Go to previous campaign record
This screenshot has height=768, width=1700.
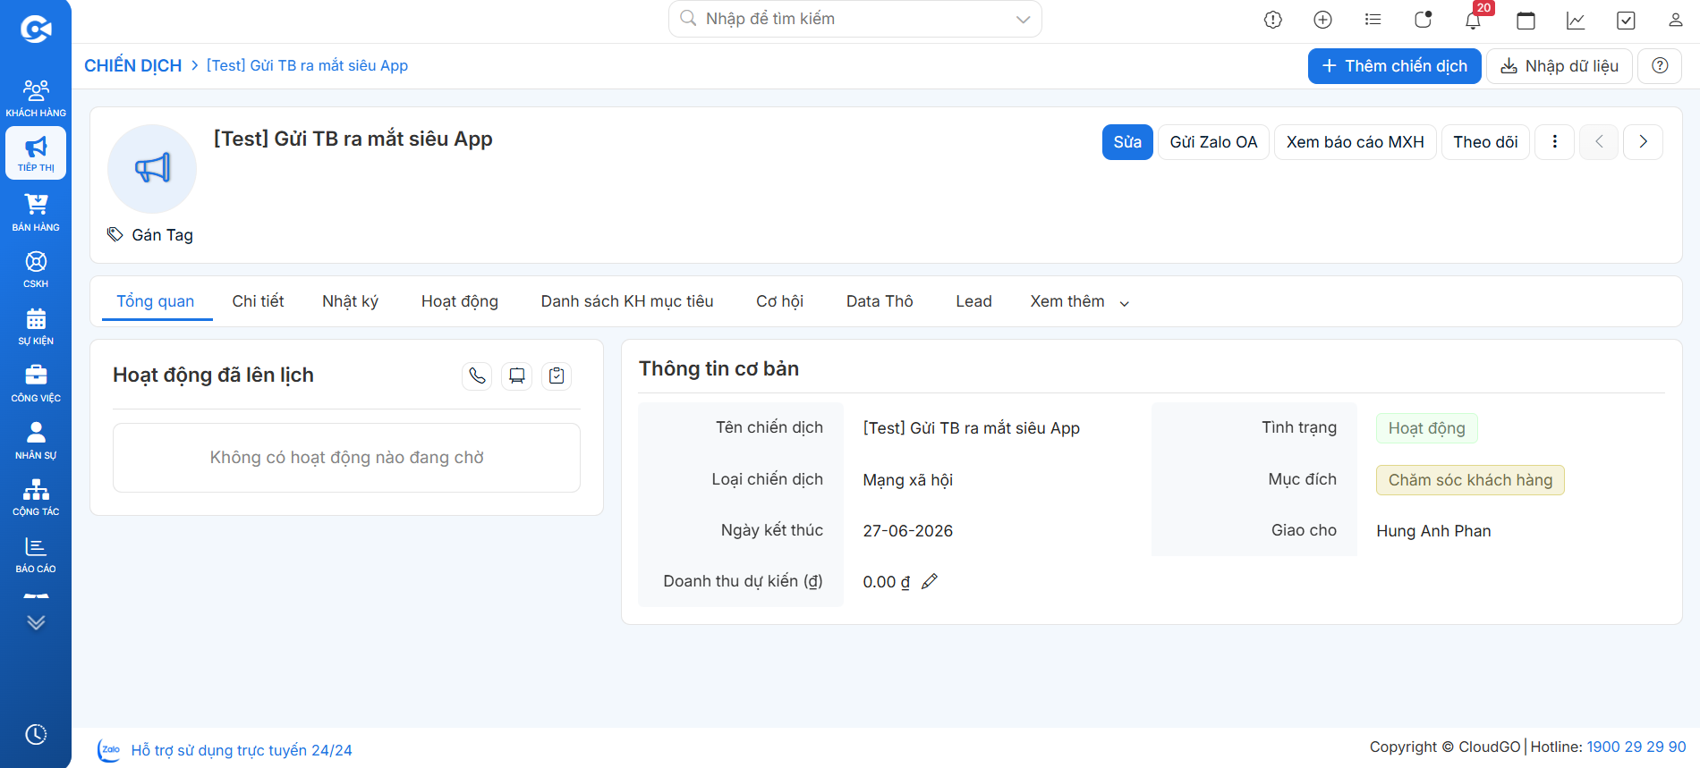point(1599,142)
